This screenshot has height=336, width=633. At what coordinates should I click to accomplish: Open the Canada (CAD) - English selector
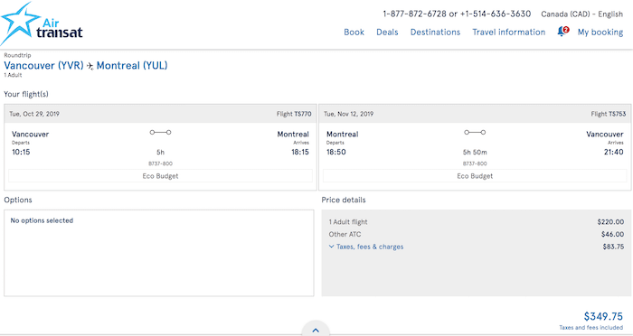[x=581, y=14]
